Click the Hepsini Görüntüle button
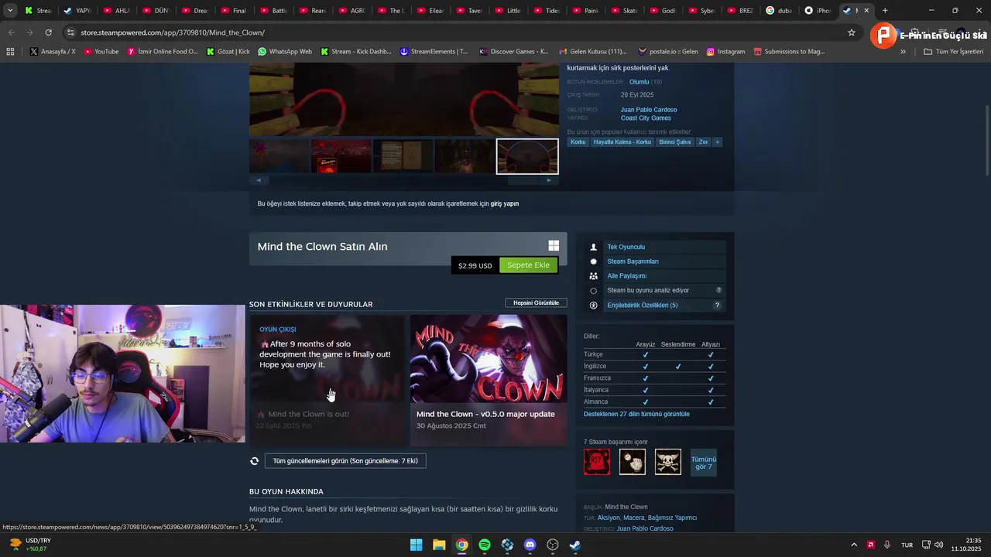Image resolution: width=991 pixels, height=557 pixels. point(536,302)
